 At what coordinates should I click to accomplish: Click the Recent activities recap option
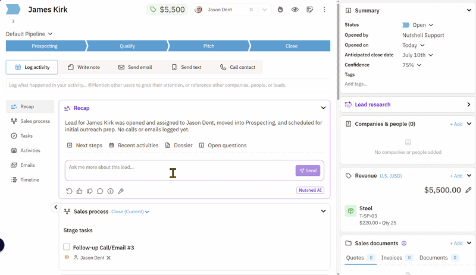click(134, 146)
